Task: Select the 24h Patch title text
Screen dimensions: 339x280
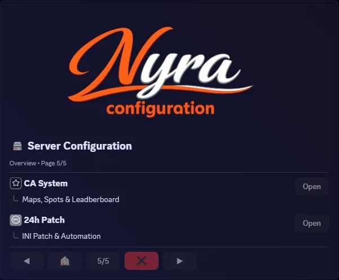Action: tap(44, 220)
